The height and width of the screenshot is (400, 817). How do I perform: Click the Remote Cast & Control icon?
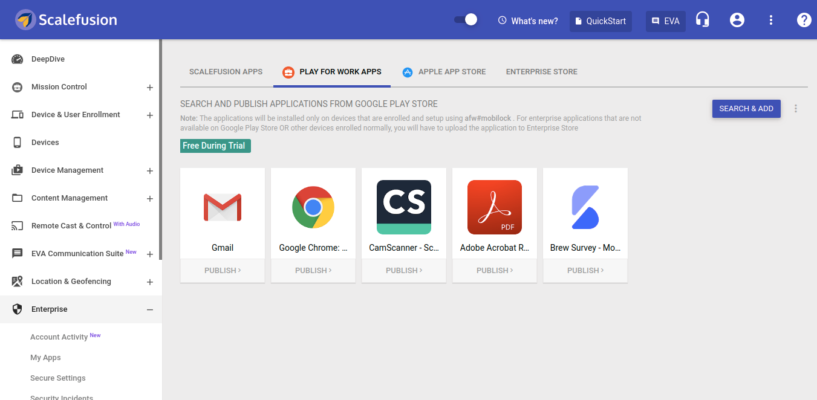click(18, 226)
